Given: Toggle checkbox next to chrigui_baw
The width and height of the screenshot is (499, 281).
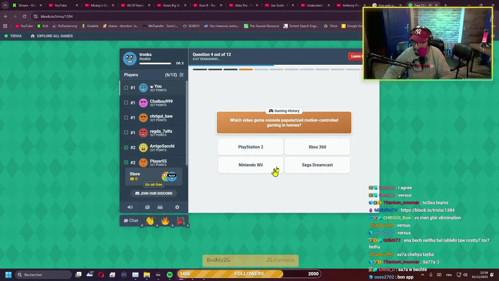Looking at the screenshot, I should [x=126, y=117].
